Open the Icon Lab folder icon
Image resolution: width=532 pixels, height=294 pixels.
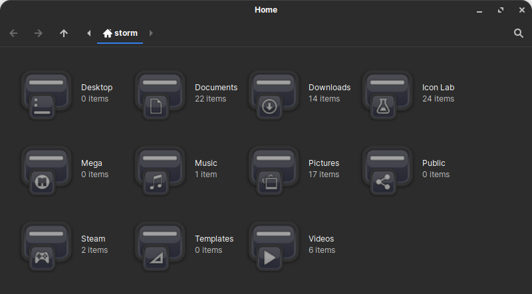(388, 94)
